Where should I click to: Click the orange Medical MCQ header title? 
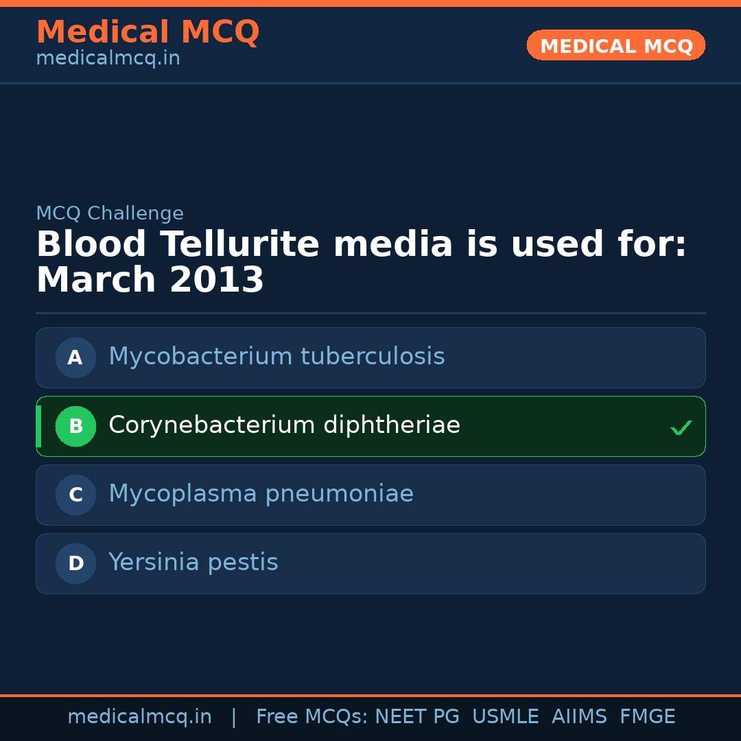148,32
